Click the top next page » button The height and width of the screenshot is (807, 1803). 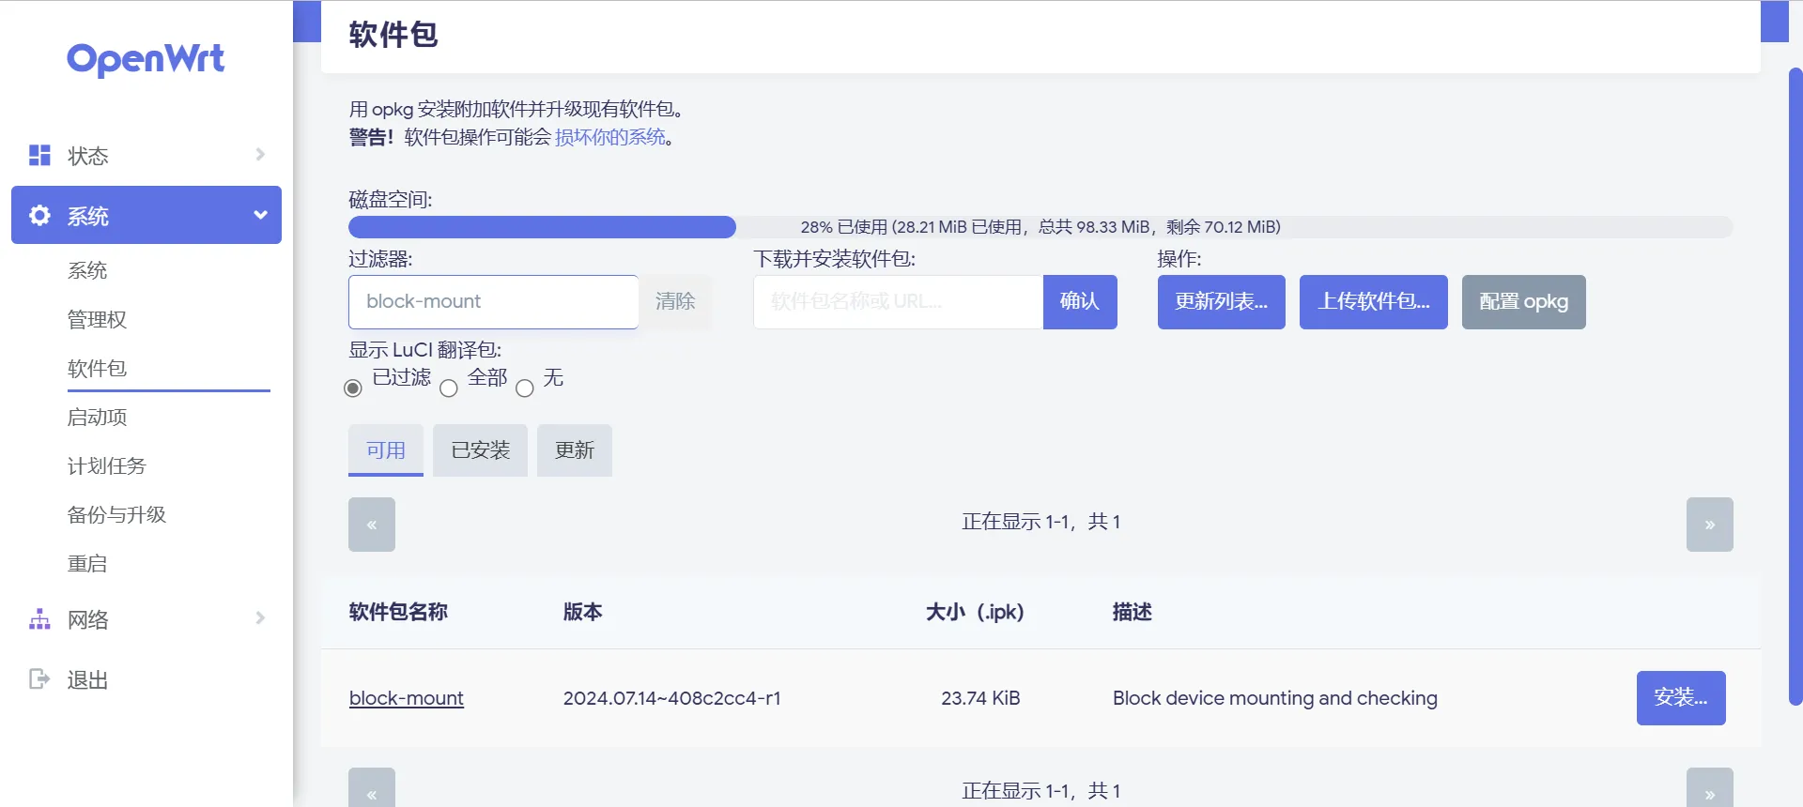1710,525
